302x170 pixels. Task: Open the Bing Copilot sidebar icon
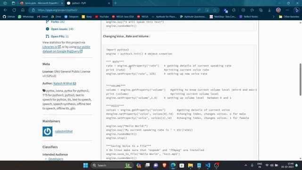[x=297, y=10]
